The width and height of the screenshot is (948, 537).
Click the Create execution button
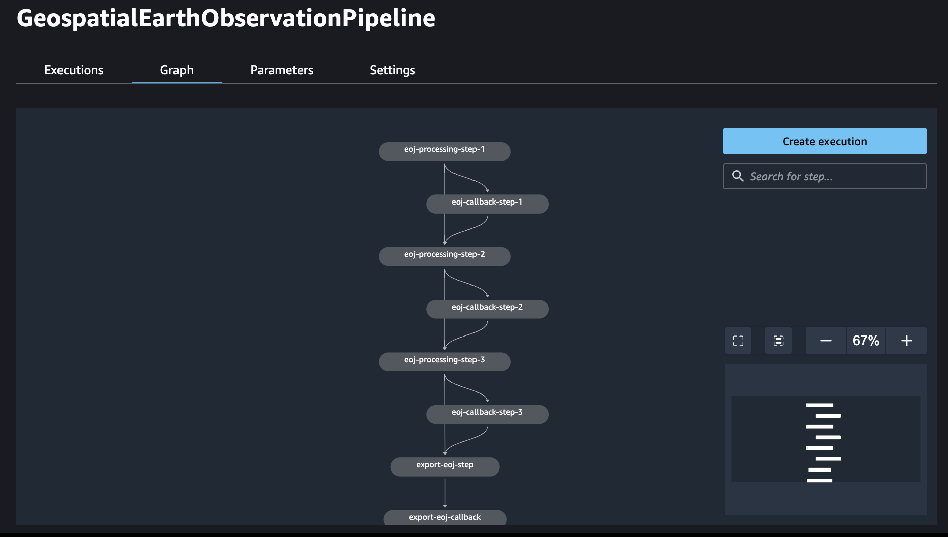coord(825,141)
